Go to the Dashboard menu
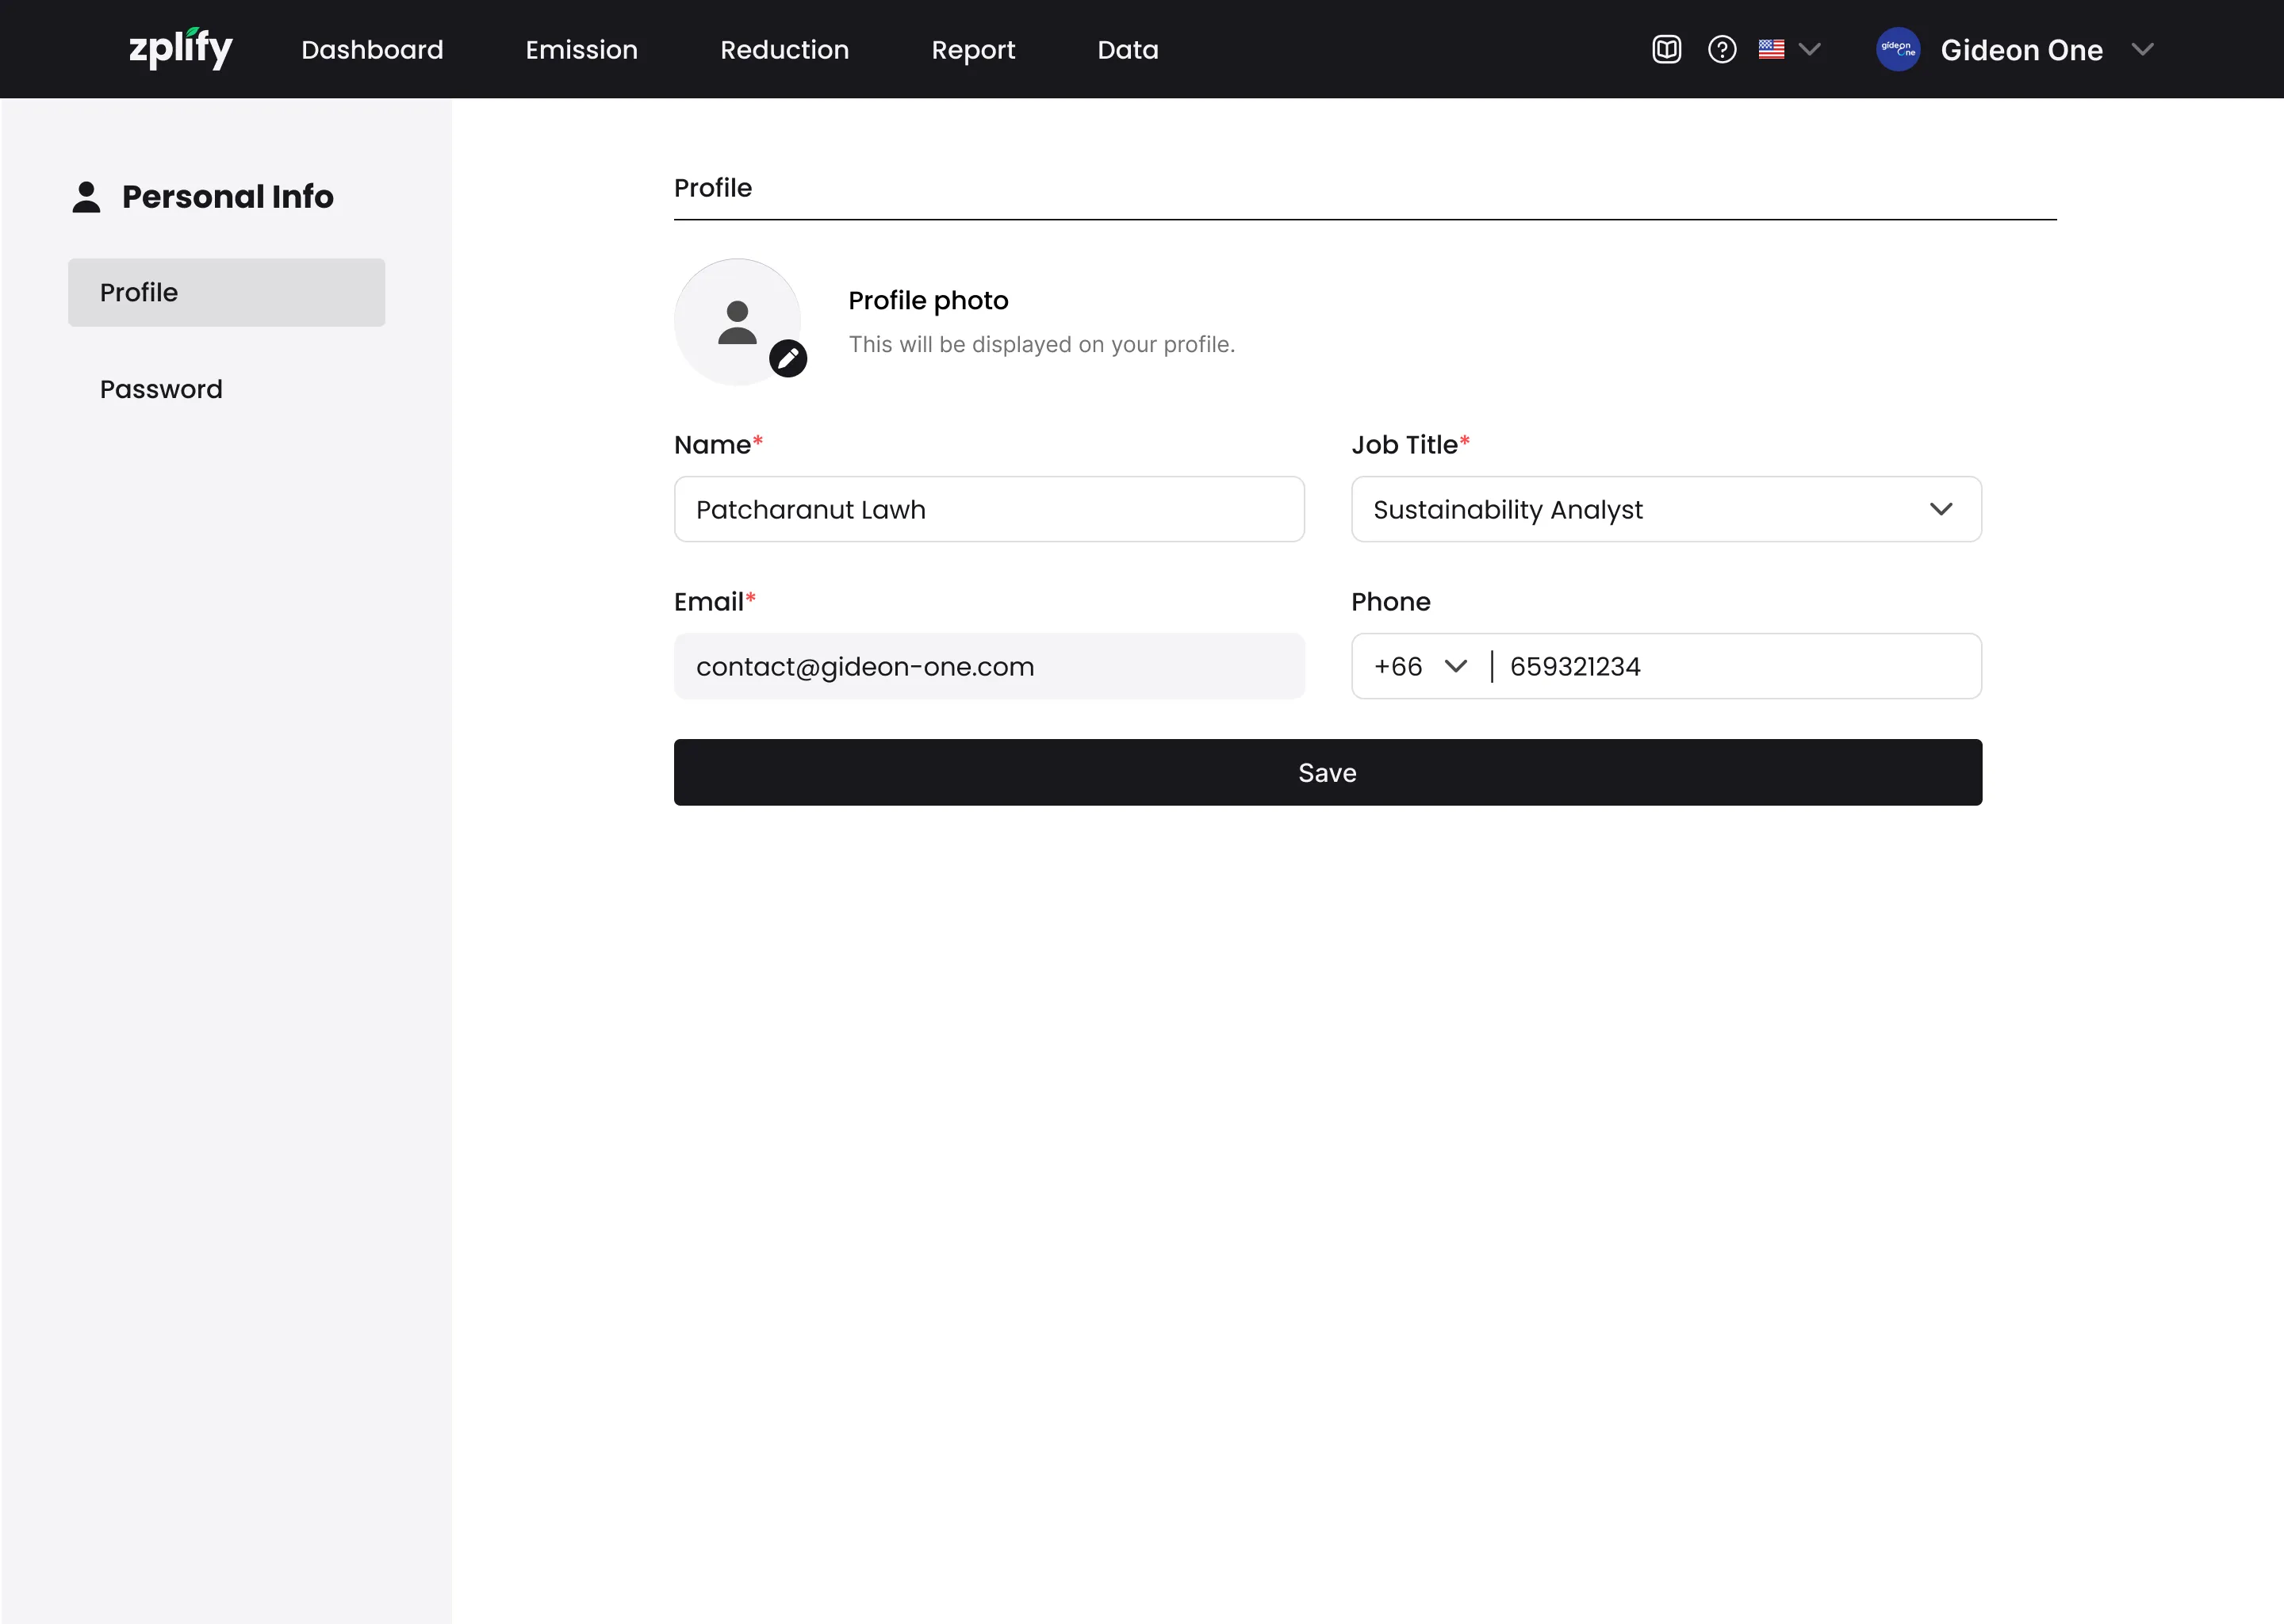The width and height of the screenshot is (2284, 1624). (x=372, y=49)
